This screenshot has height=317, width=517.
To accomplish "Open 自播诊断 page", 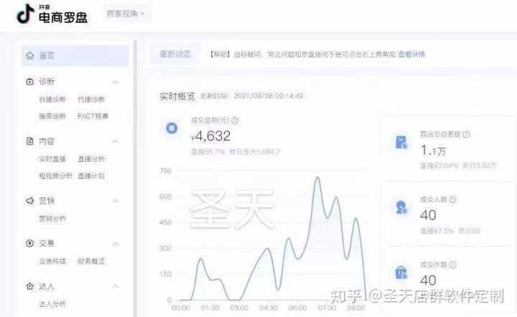I will tap(52, 99).
